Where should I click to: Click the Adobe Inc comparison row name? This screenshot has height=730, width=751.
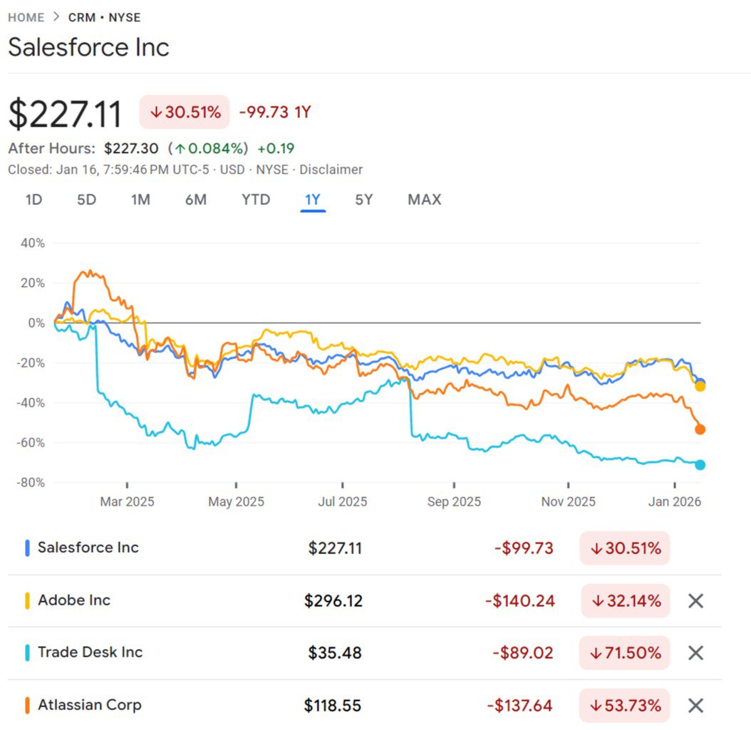click(x=74, y=600)
